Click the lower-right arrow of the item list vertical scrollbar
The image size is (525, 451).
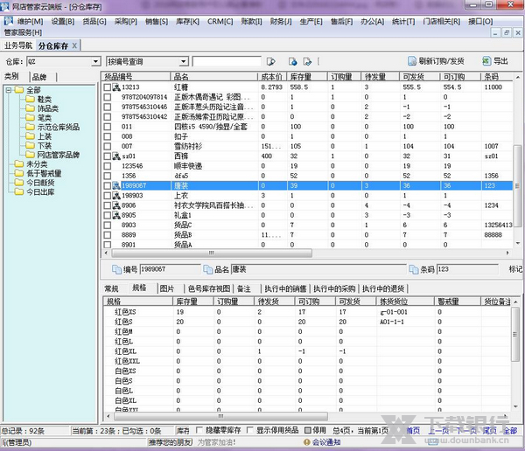(x=518, y=243)
